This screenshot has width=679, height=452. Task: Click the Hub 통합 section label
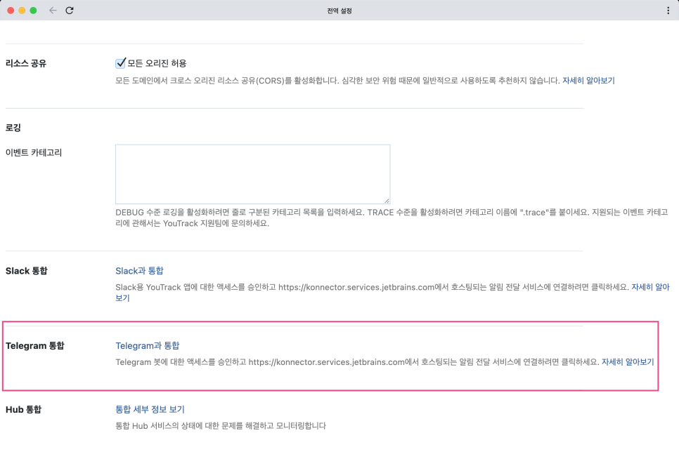point(23,409)
